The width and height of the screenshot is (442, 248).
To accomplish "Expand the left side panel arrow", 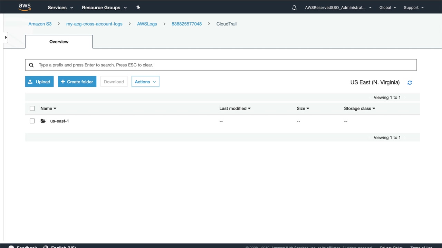I will point(6,37).
